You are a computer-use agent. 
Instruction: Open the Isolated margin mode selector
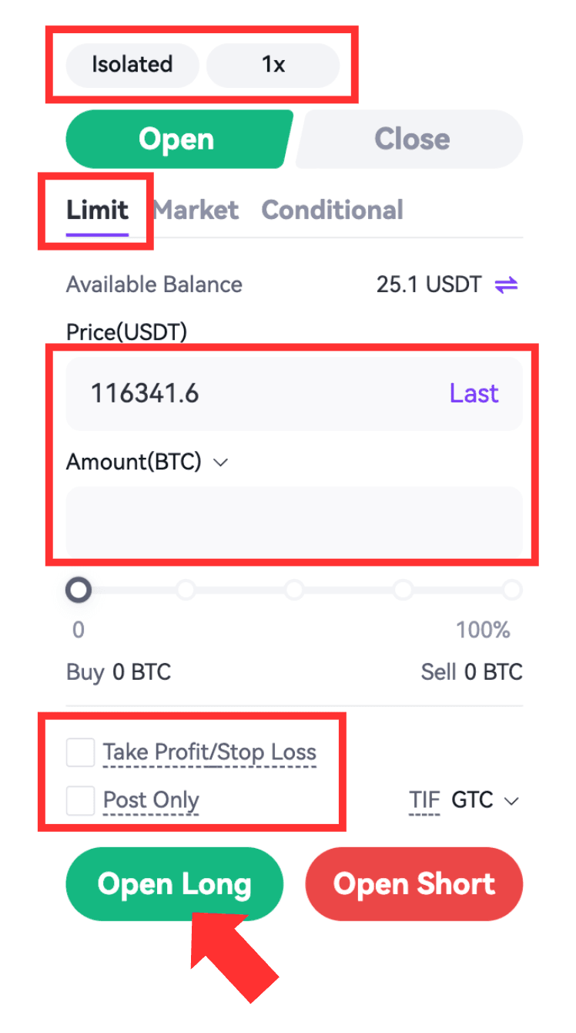click(132, 65)
